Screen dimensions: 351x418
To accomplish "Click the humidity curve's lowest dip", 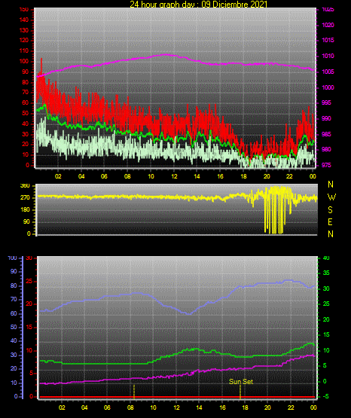I will point(189,314).
